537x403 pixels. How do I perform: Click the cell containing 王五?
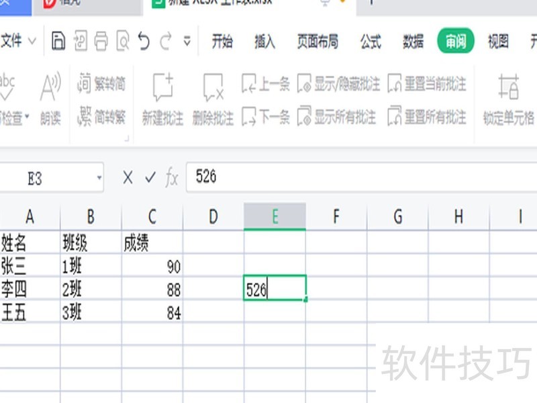pos(30,312)
